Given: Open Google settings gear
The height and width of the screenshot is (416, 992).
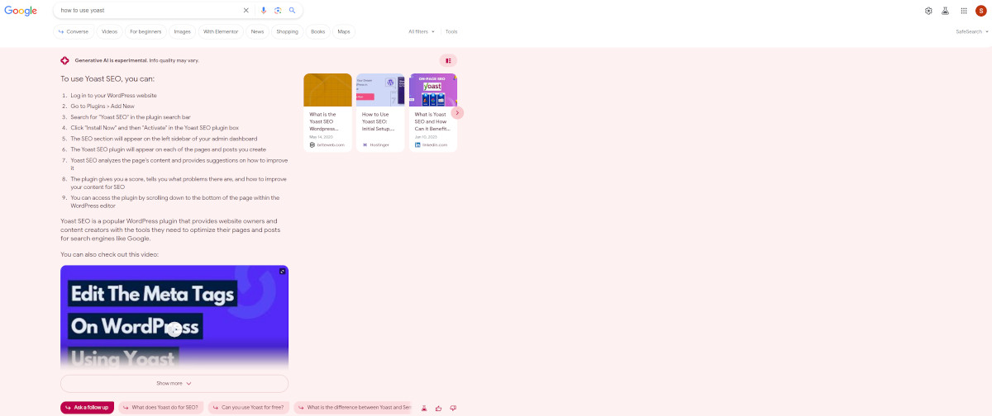Looking at the screenshot, I should pyautogui.click(x=928, y=11).
